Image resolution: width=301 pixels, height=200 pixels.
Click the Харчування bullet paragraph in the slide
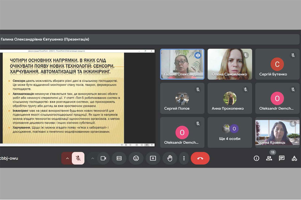[61, 130]
